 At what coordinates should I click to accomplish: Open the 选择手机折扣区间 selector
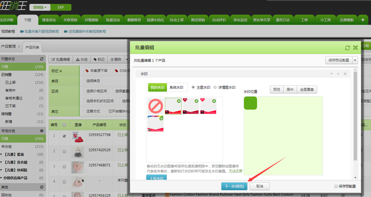(x=100, y=101)
